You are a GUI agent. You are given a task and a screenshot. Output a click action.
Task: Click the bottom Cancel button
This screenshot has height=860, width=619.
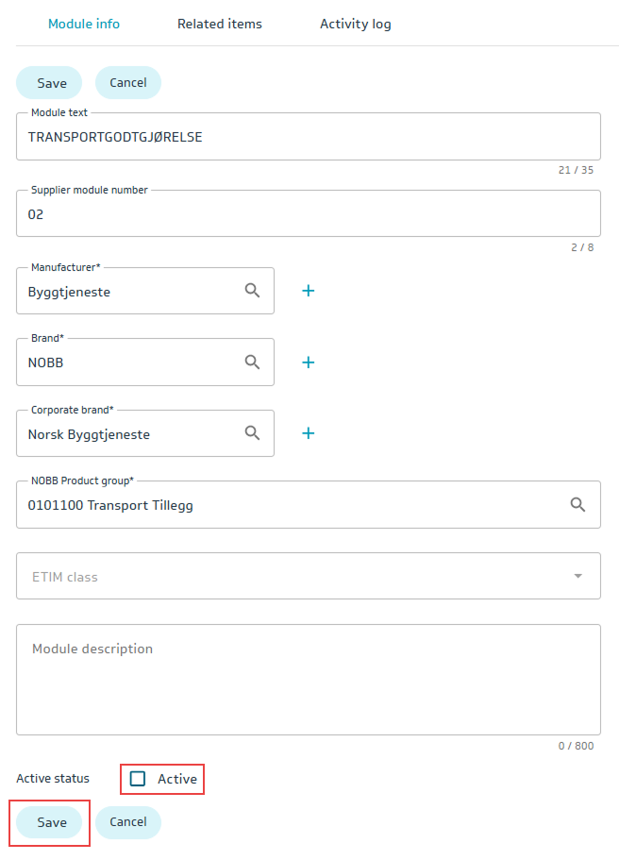(x=128, y=822)
